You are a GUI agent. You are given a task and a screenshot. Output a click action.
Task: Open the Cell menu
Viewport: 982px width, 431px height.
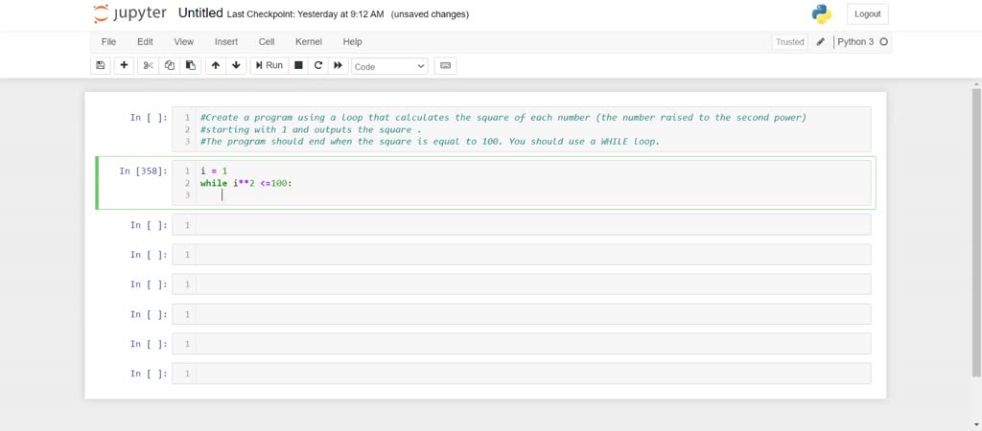[x=267, y=42]
